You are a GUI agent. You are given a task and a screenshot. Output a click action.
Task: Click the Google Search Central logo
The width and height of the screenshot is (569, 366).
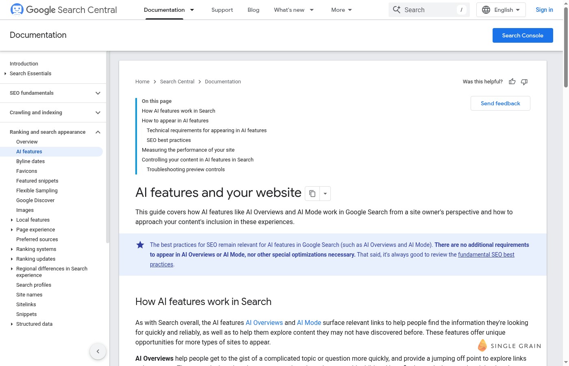pos(63,10)
